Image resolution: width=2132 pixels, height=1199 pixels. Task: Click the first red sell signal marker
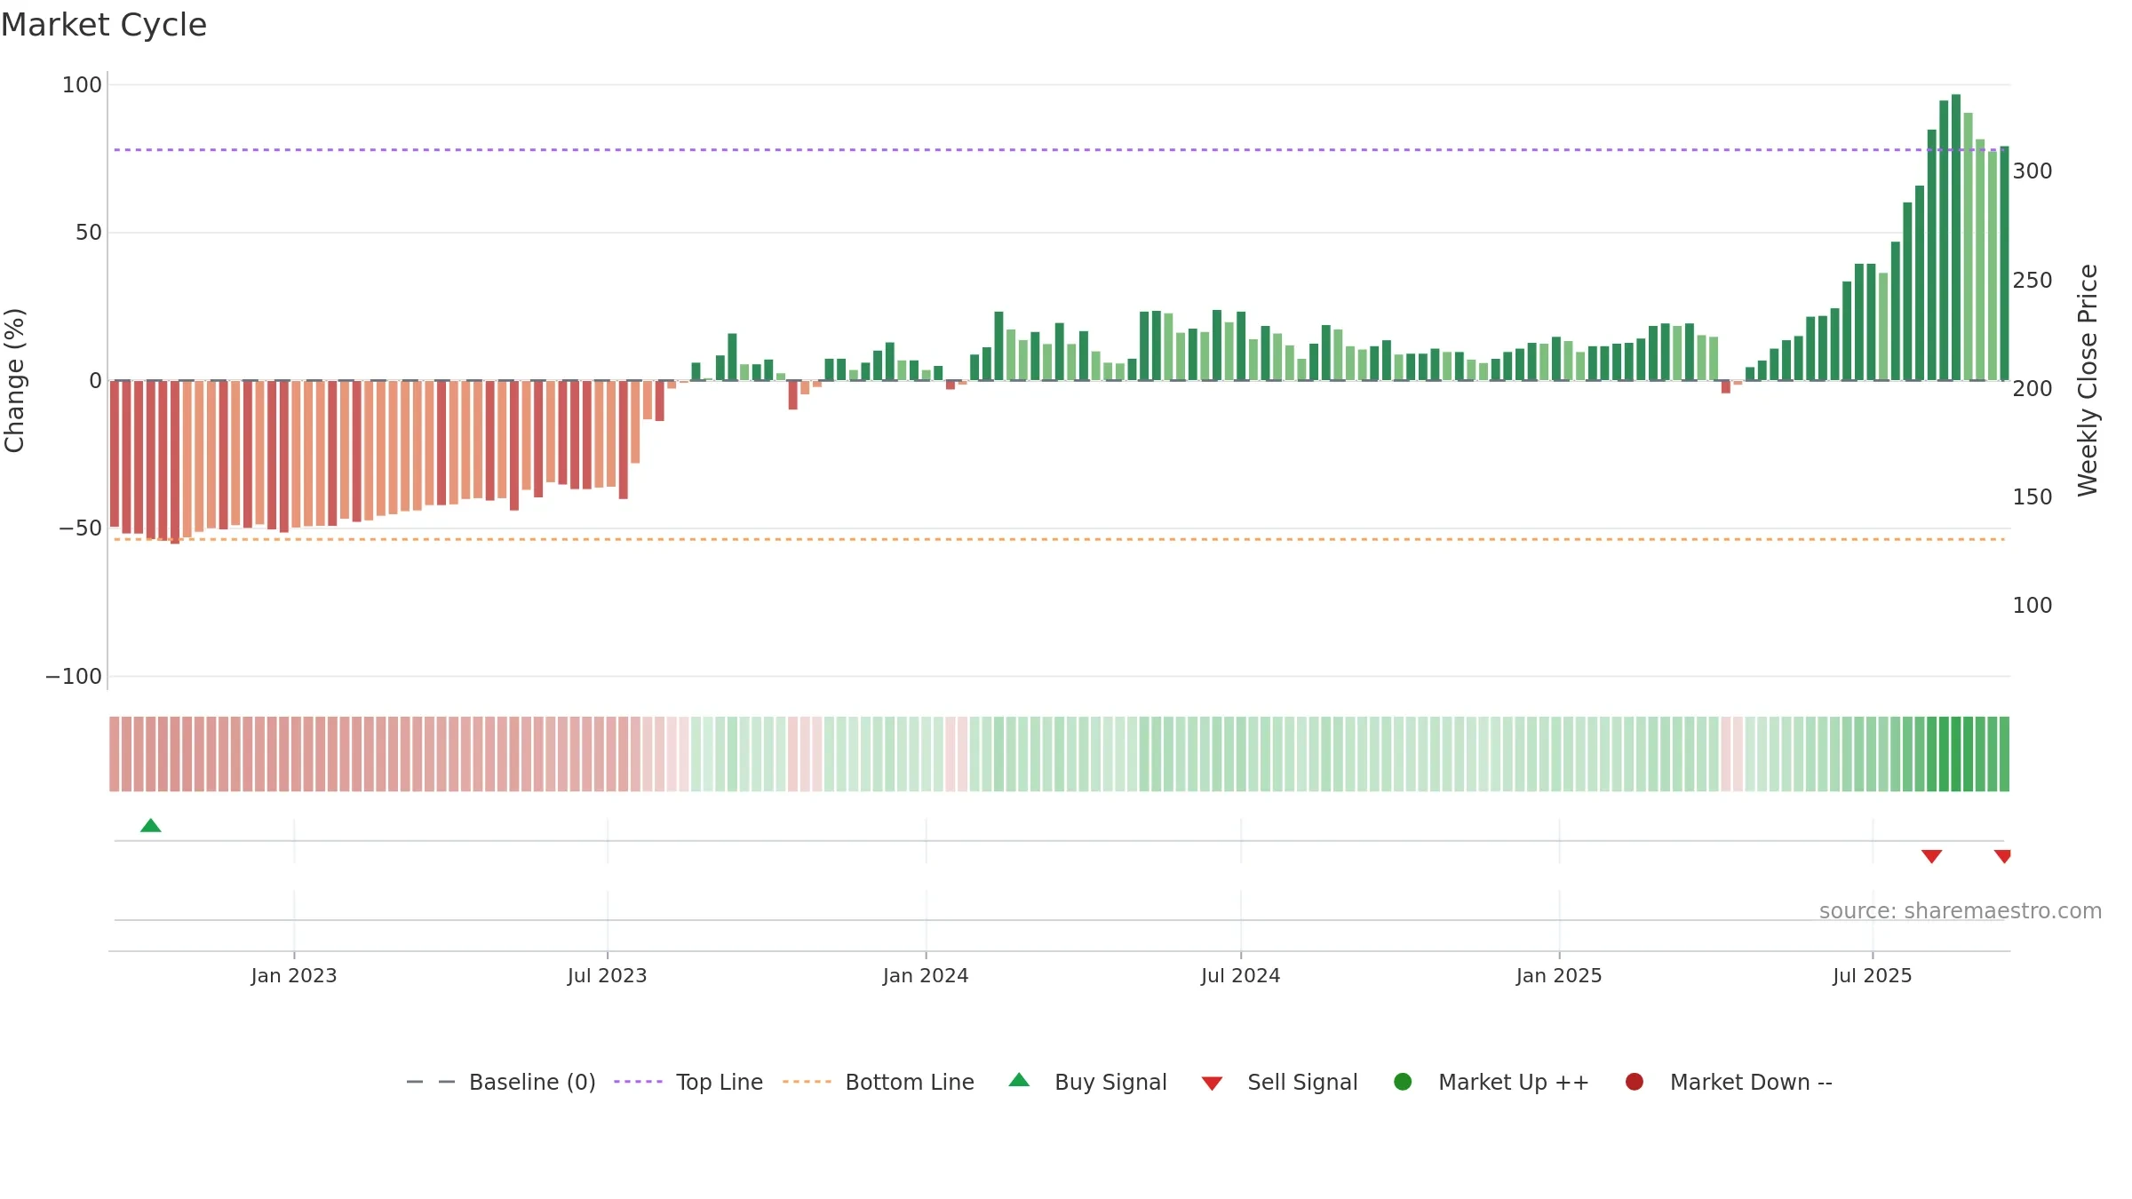pos(1931,856)
